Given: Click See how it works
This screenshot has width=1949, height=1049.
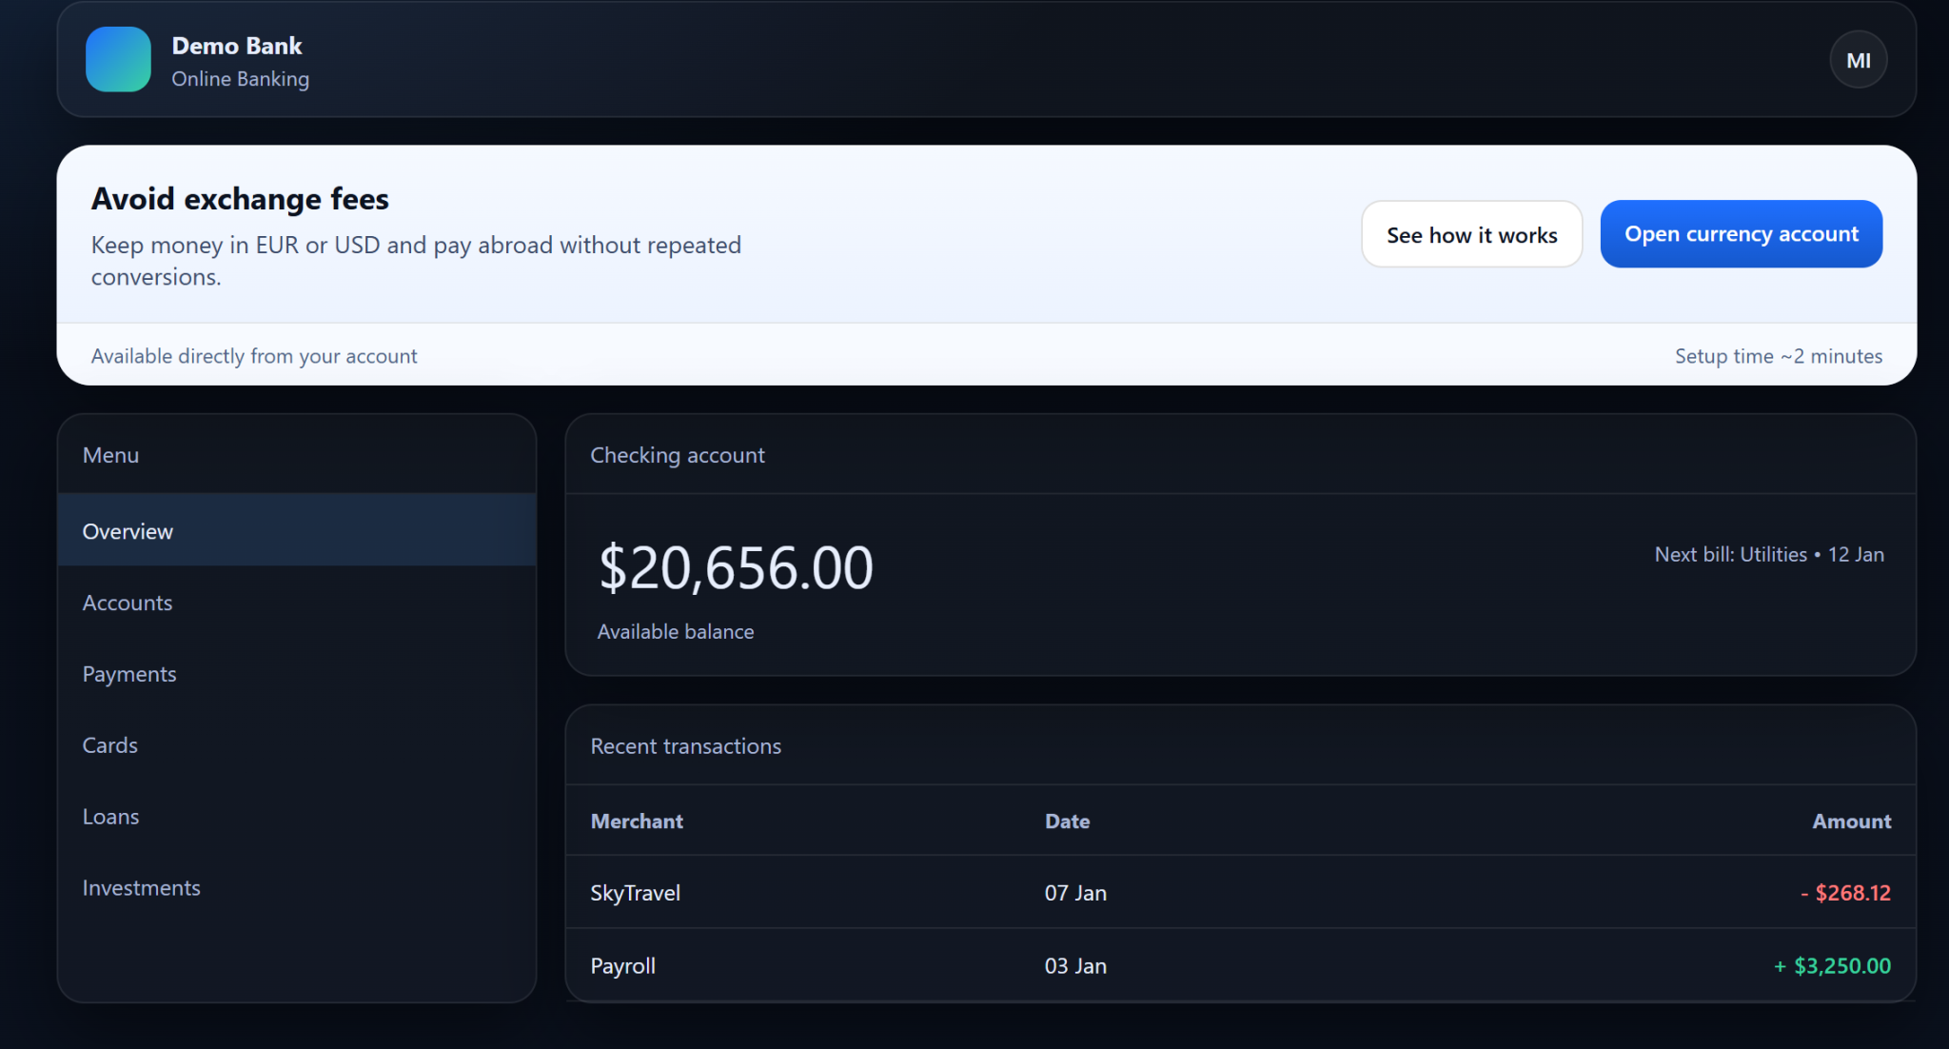Looking at the screenshot, I should pyautogui.click(x=1471, y=233).
